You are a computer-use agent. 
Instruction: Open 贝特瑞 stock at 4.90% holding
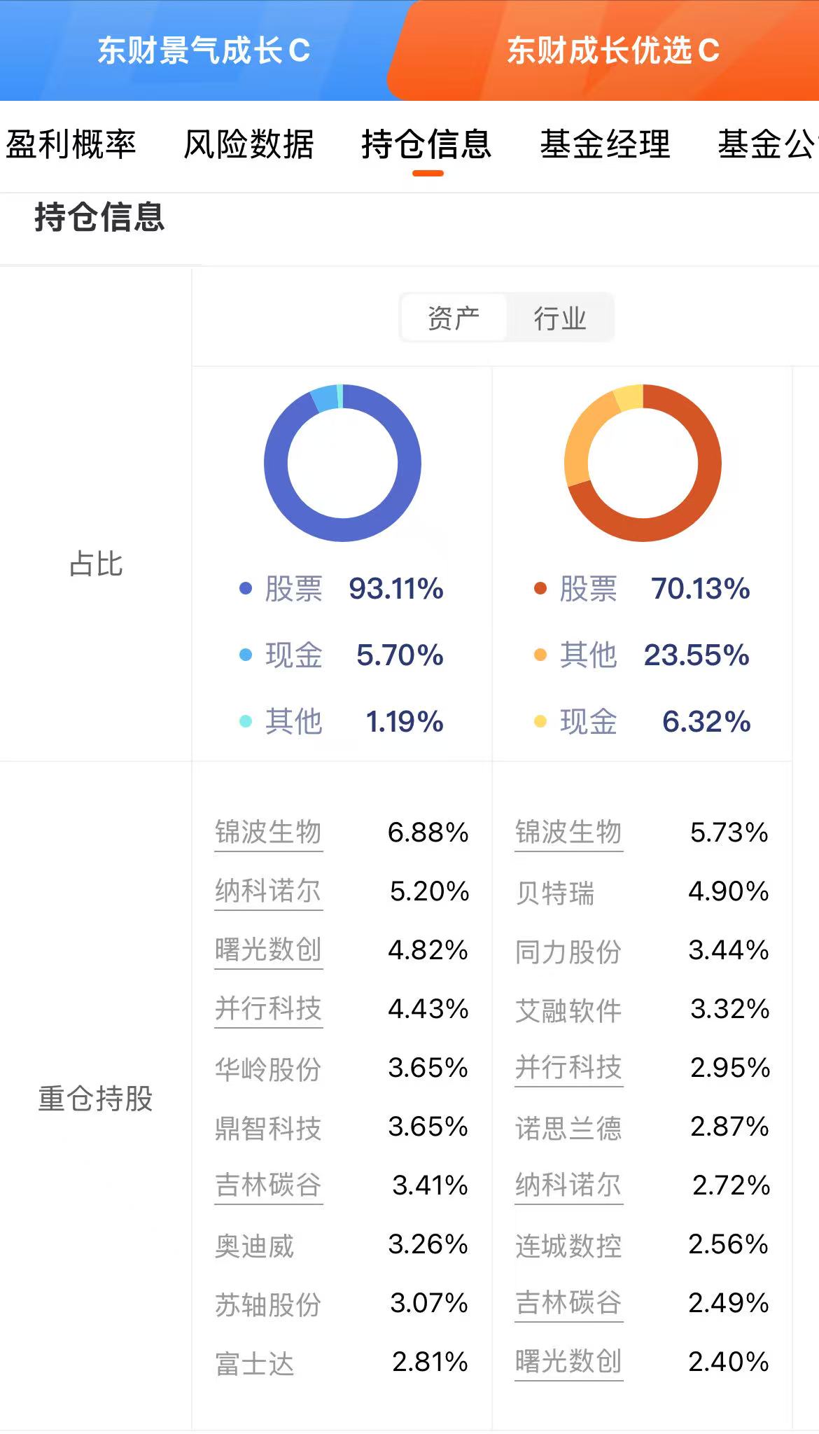(x=555, y=893)
